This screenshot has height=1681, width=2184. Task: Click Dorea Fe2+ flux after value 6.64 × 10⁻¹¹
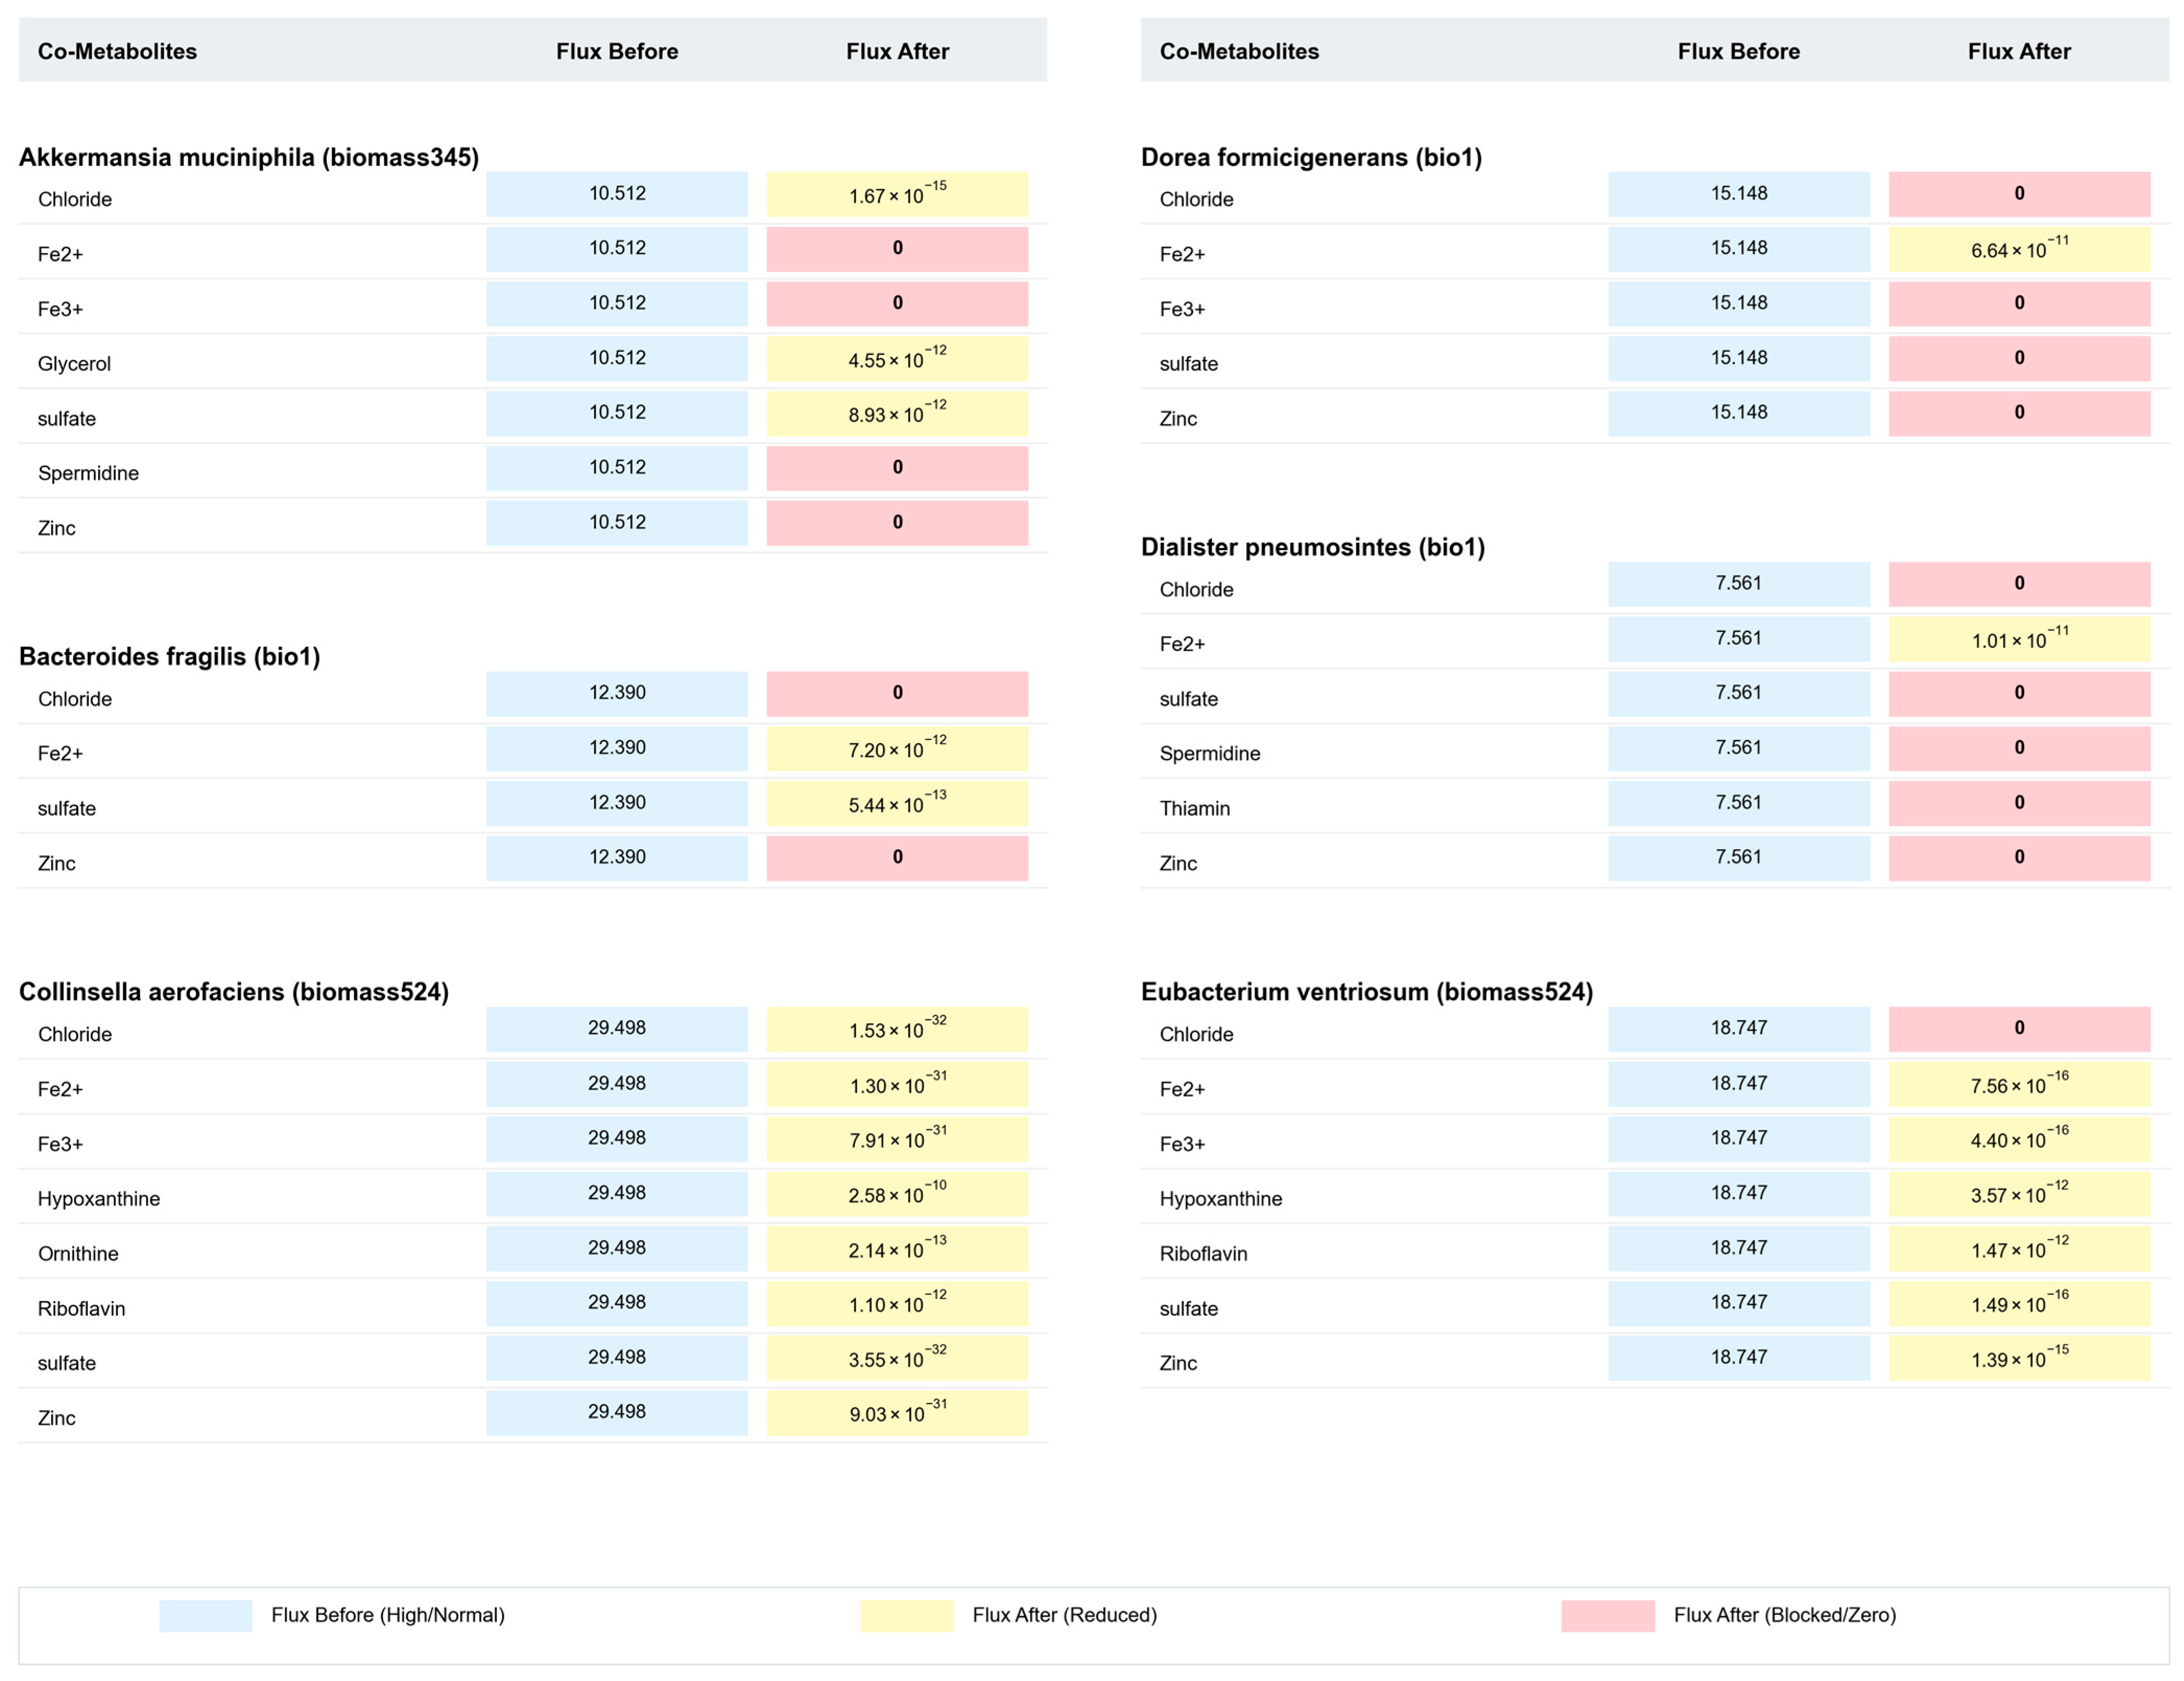click(2018, 249)
